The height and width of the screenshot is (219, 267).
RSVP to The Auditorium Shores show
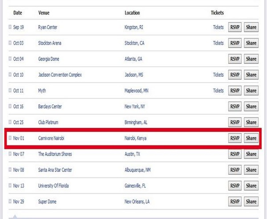[x=235, y=154]
